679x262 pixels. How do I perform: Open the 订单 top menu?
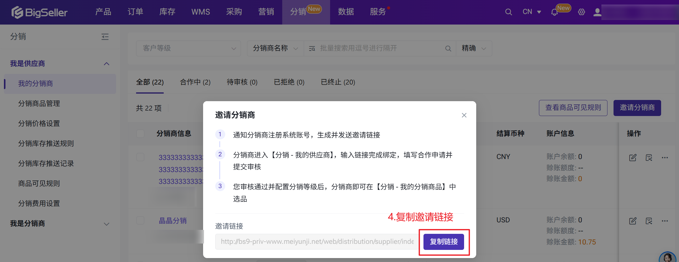pos(135,12)
